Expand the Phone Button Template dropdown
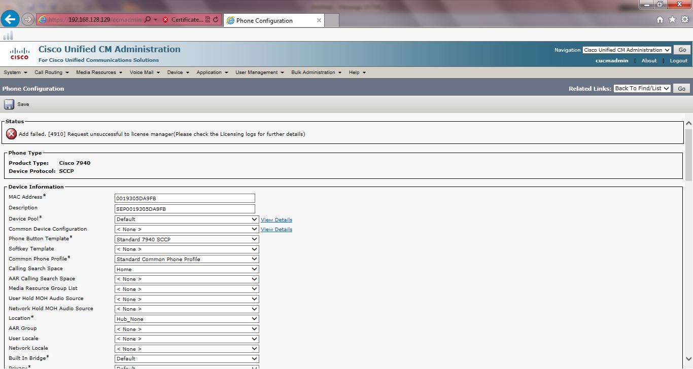The width and height of the screenshot is (693, 369). [x=187, y=239]
